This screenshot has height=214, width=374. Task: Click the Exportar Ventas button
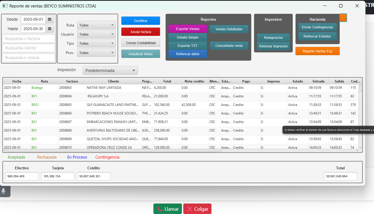(187, 29)
